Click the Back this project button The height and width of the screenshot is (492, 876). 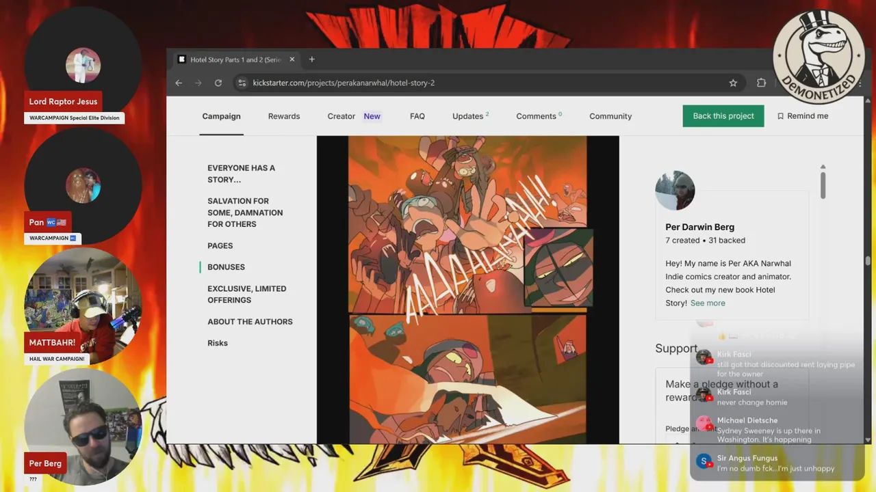pos(723,115)
